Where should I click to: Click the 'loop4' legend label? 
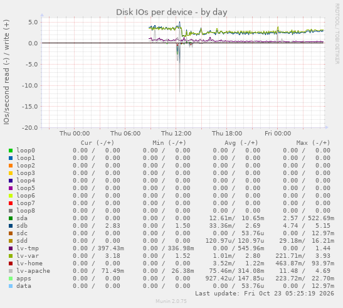point(26,181)
